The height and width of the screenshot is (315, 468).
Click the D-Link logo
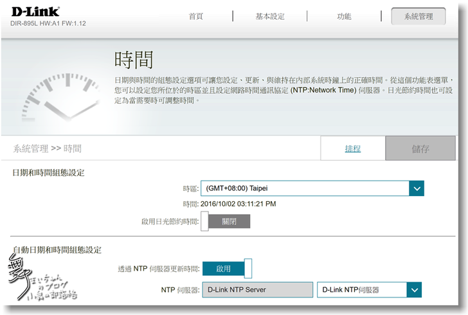(35, 12)
